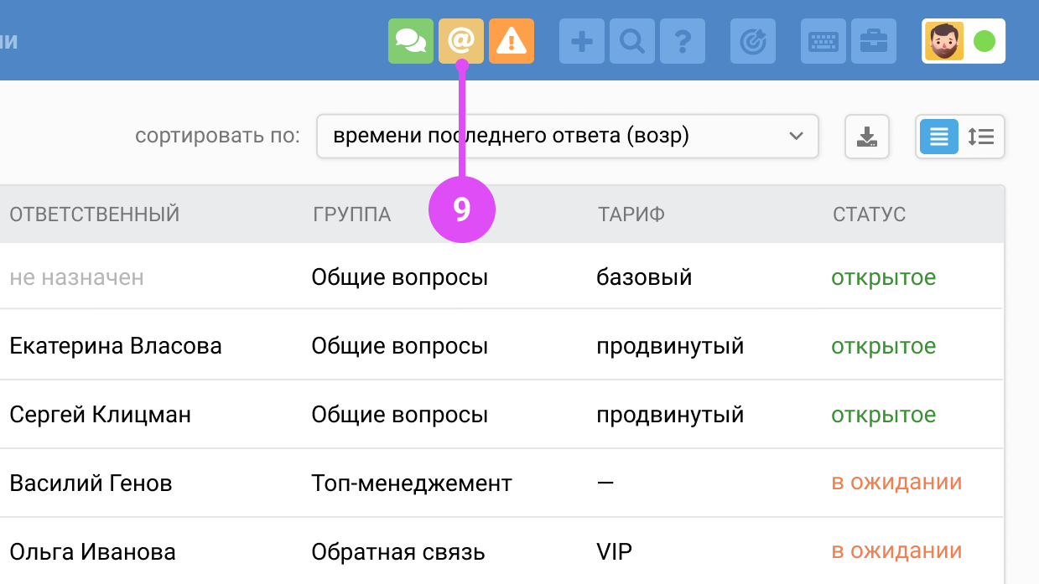Viewport: 1039px width, 584px height.
Task: Open the green chat messages icon
Action: [411, 41]
